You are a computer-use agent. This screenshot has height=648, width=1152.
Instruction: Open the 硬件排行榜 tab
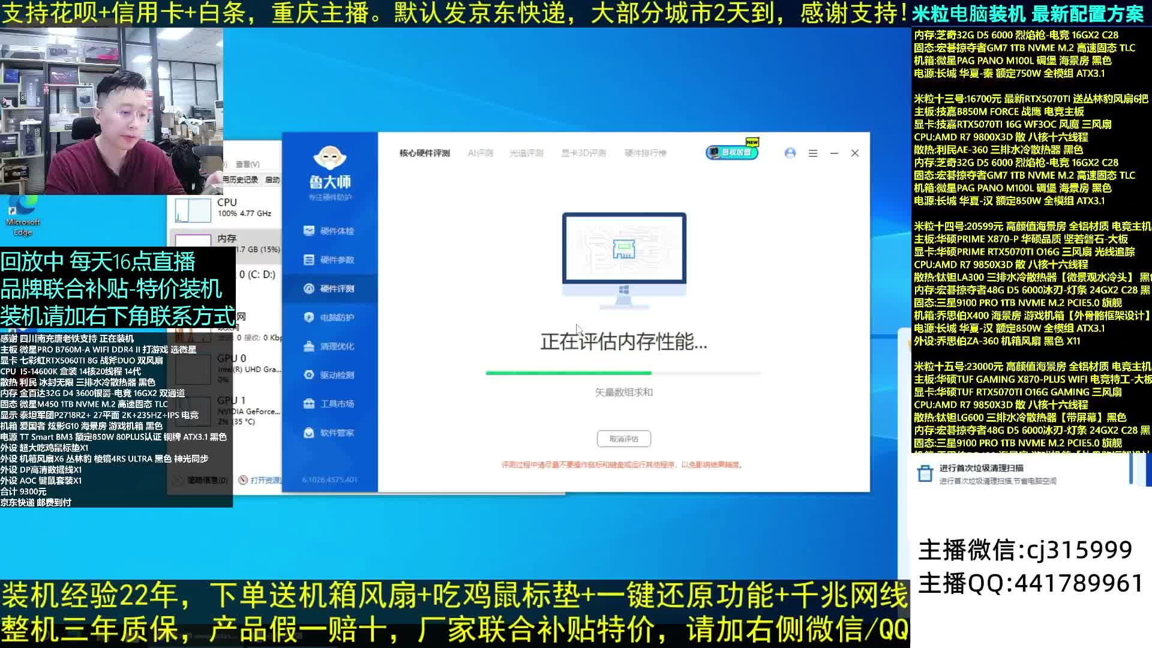click(x=645, y=153)
